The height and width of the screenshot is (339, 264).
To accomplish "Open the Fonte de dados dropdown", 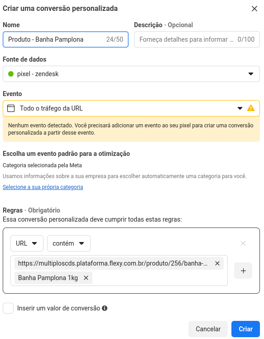I will 131,74.
